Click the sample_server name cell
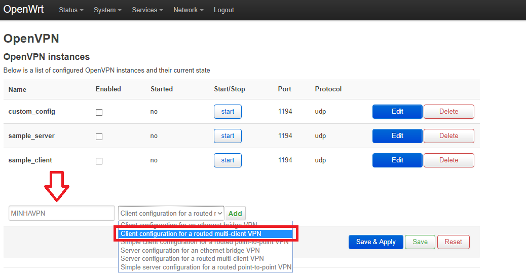 (x=31, y=136)
